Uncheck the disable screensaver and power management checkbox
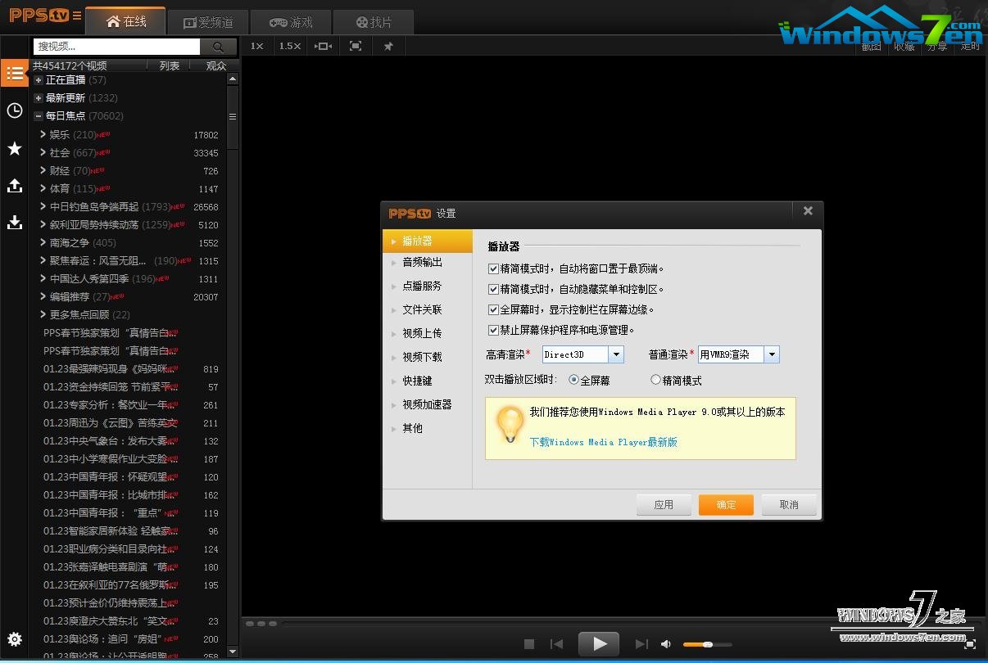Screen dimensions: 988x663 point(493,330)
